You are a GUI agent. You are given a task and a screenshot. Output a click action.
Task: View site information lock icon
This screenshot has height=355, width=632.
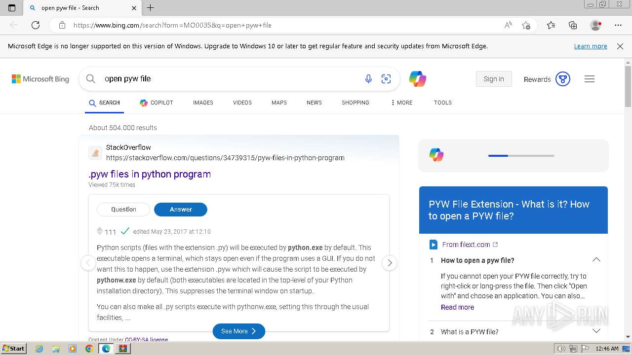pos(62,25)
